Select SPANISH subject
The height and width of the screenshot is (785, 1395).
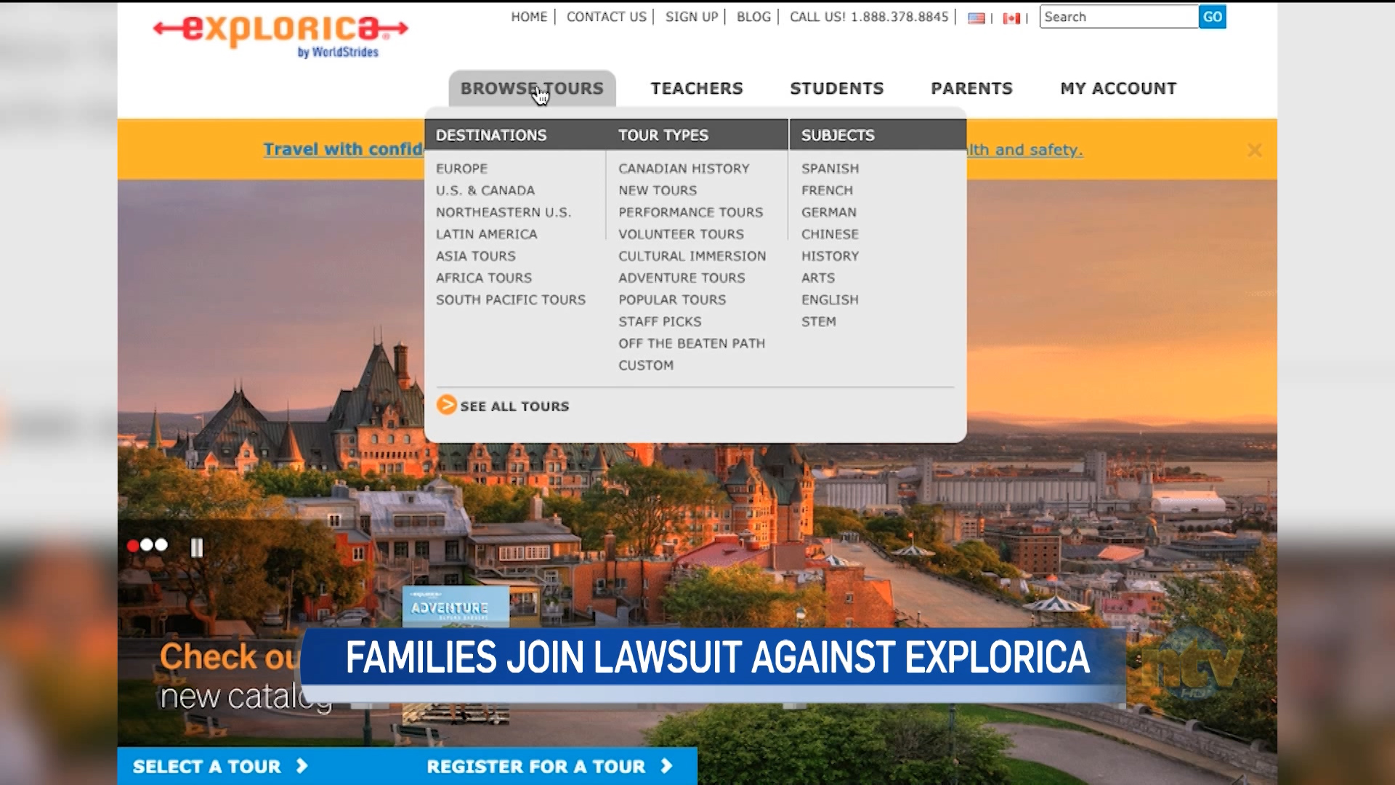pos(830,169)
